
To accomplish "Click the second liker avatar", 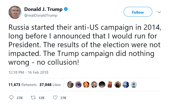I will [78, 85].
